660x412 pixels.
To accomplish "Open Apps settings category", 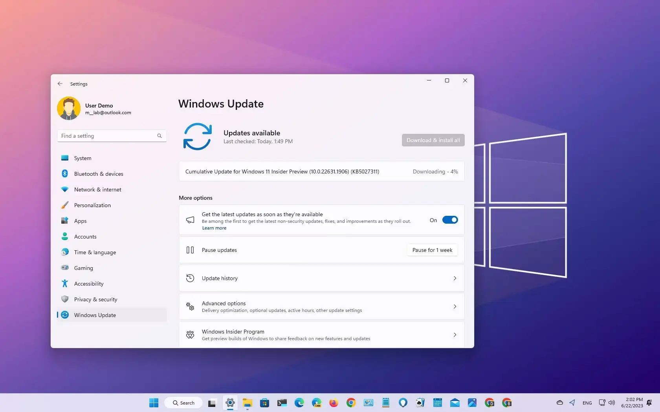I will 112,221.
